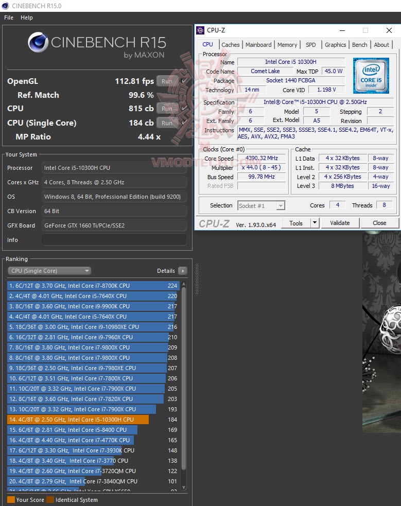This screenshot has height=506, width=401.
Task: Select ranking row 15 Core i5-8400
Action: (x=93, y=430)
